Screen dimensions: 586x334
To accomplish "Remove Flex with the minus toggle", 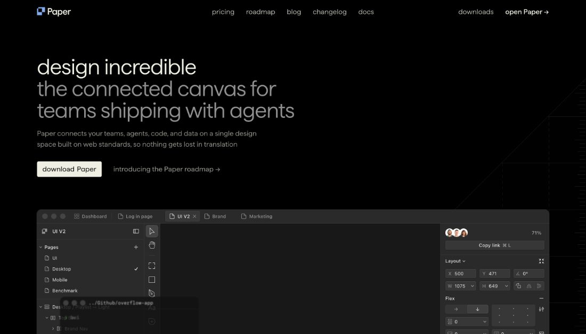I will 541,298.
